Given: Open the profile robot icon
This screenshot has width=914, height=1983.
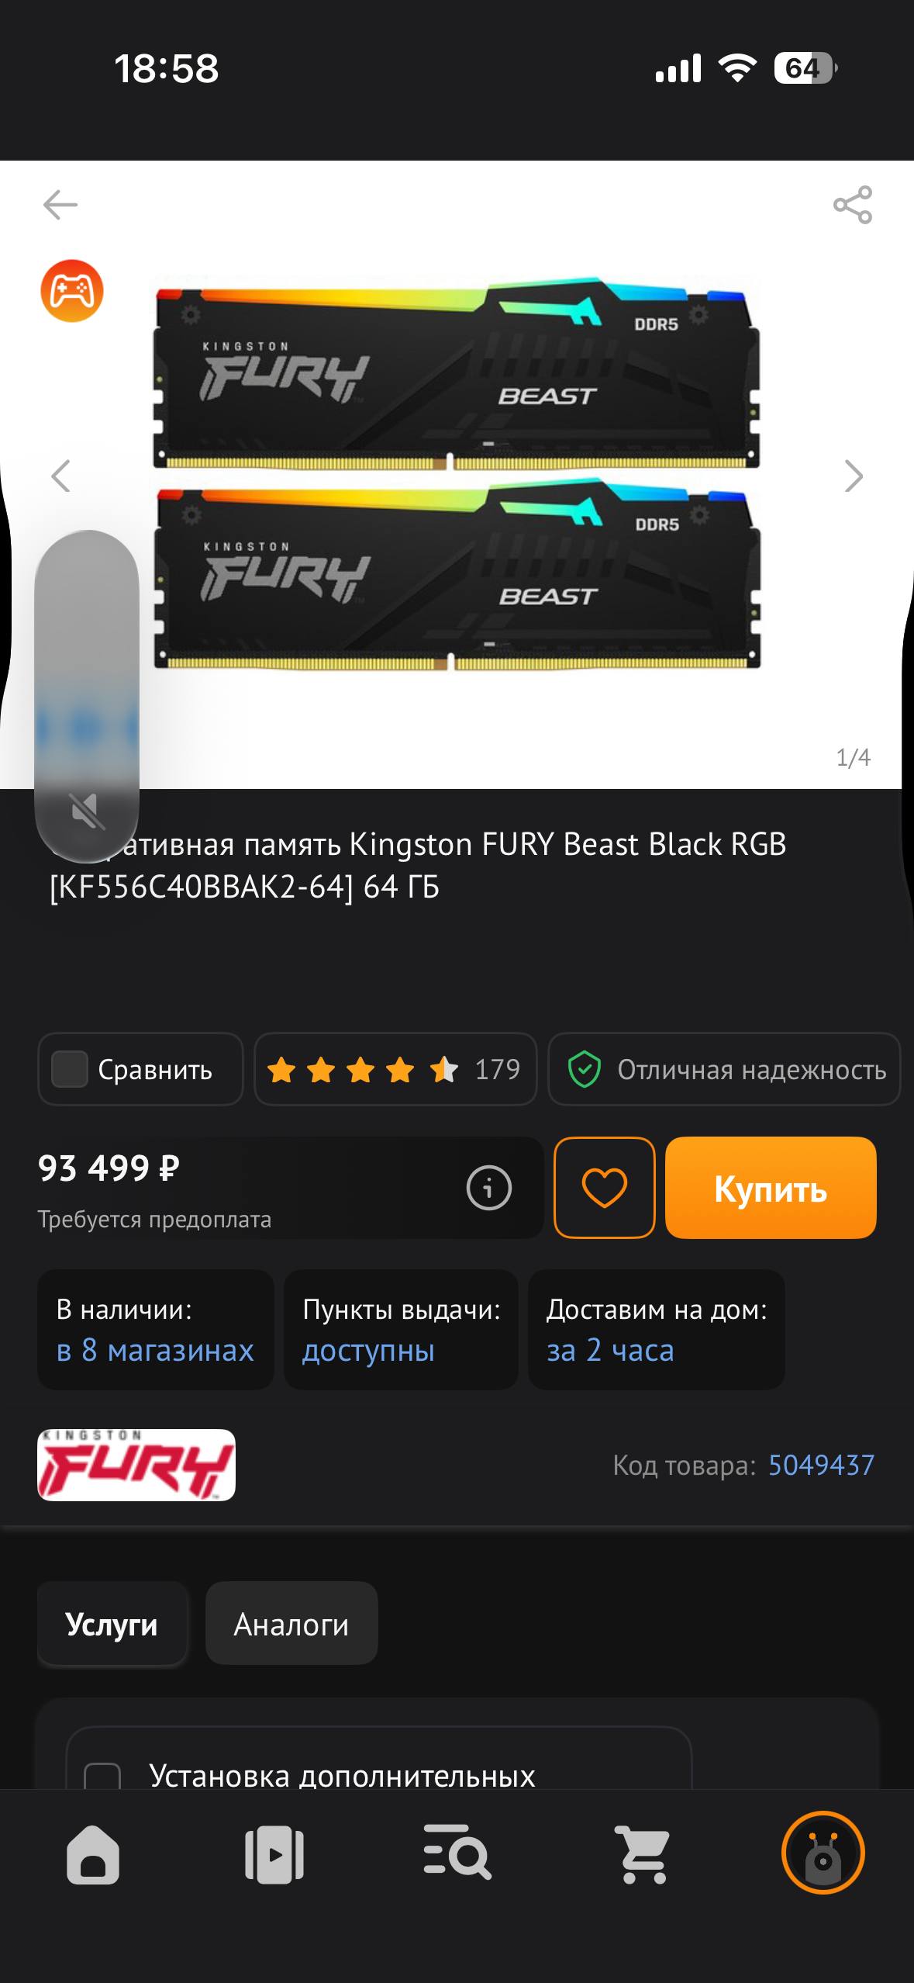Looking at the screenshot, I should pyautogui.click(x=823, y=1853).
